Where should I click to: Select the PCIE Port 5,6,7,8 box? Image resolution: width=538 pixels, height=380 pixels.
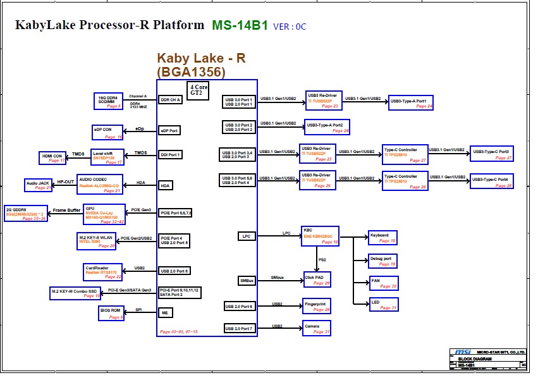pos(175,213)
